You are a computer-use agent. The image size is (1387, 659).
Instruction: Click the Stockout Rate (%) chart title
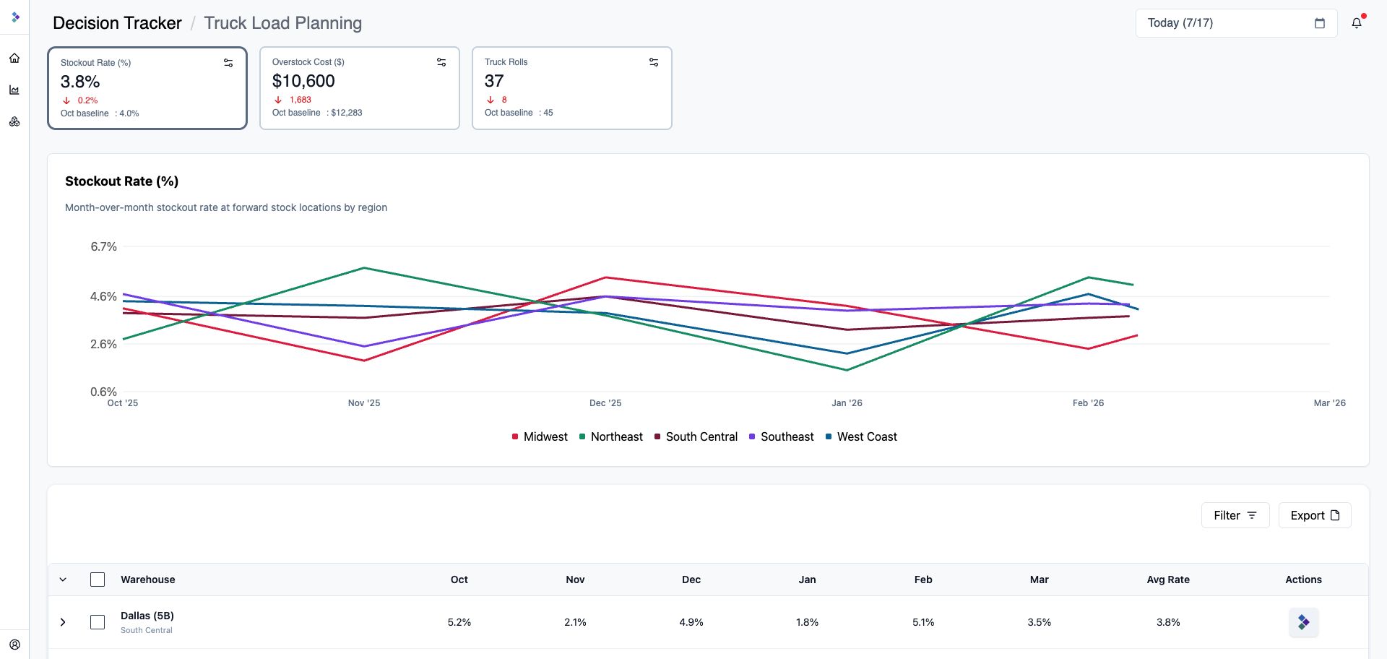[121, 181]
